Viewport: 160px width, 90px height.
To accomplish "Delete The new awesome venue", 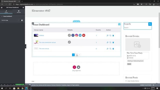I will pyautogui.click(x=113, y=42).
